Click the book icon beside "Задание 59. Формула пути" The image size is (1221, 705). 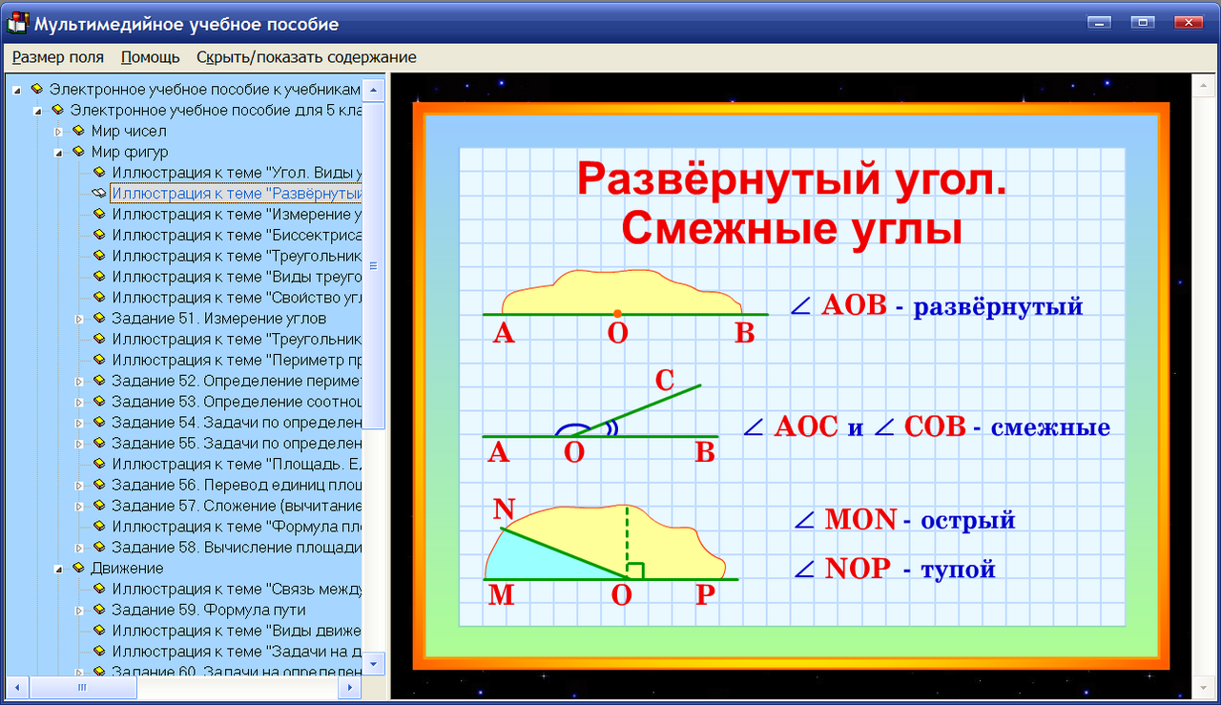point(98,610)
